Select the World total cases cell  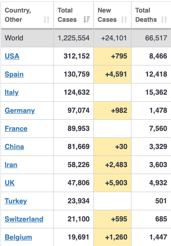73,38
